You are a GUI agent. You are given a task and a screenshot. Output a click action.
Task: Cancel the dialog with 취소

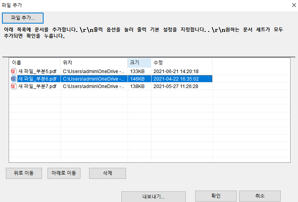point(260,196)
